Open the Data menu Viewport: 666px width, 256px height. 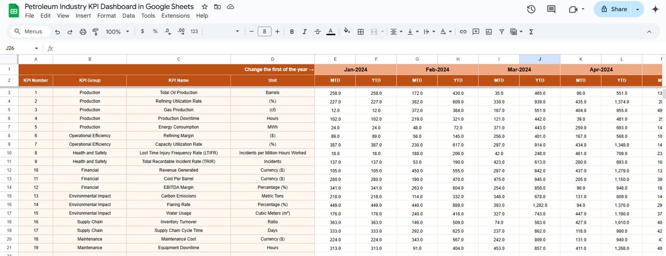(129, 16)
